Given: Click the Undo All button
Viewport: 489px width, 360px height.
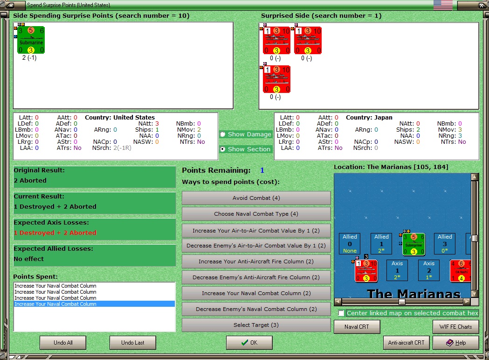Looking at the screenshot, I should click(63, 343).
